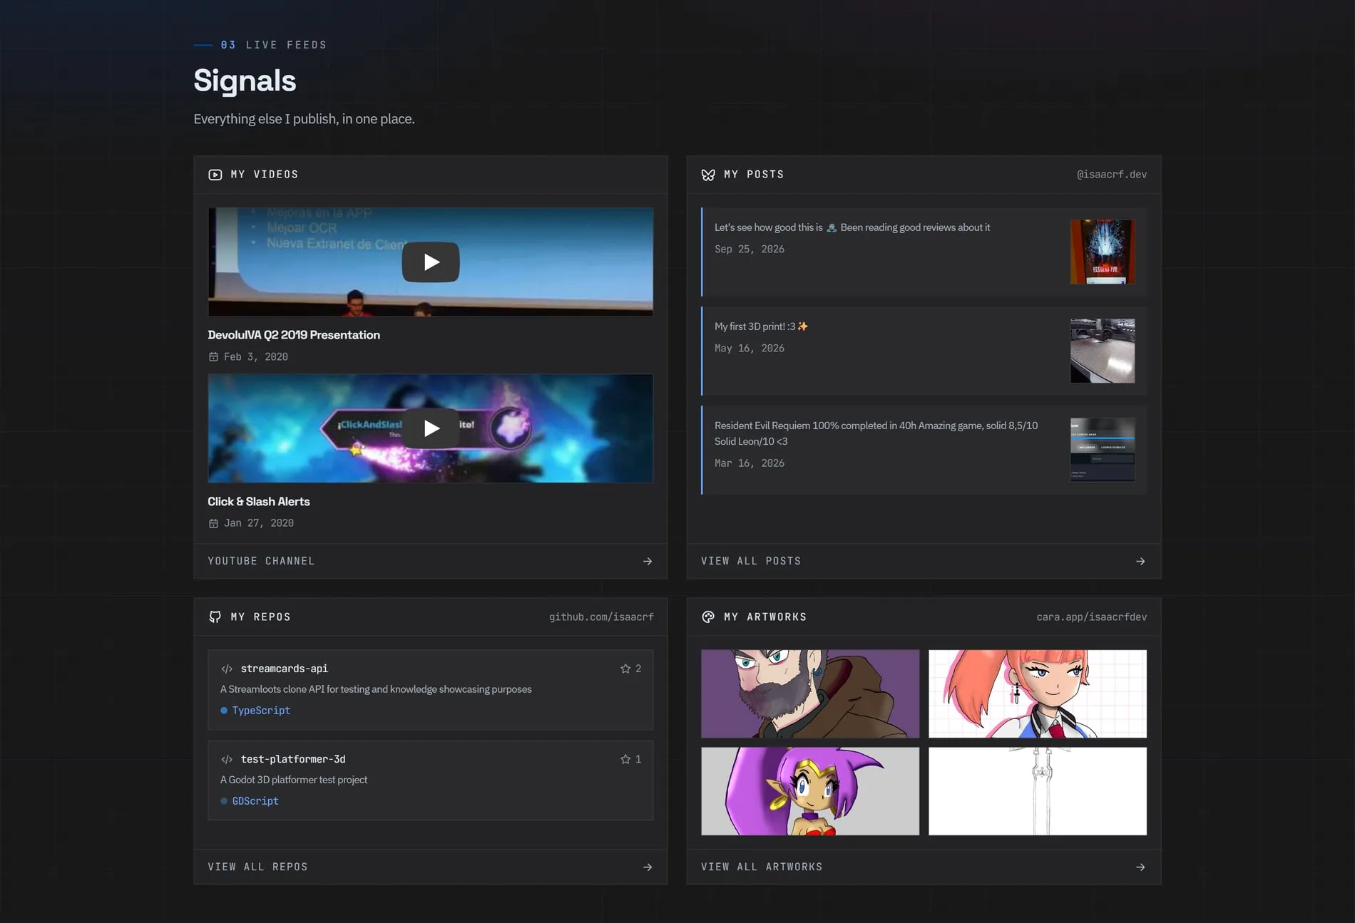Open the bearded man in hoodie artwork
The image size is (1355, 923).
pyautogui.click(x=810, y=693)
